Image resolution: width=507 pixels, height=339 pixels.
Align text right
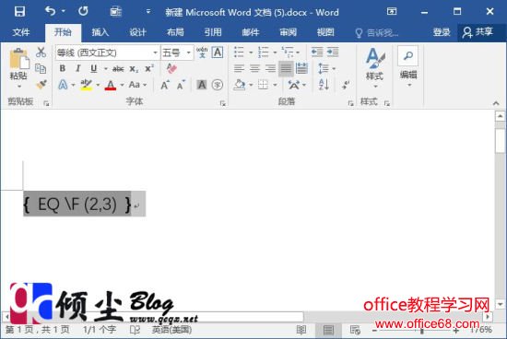click(x=270, y=68)
